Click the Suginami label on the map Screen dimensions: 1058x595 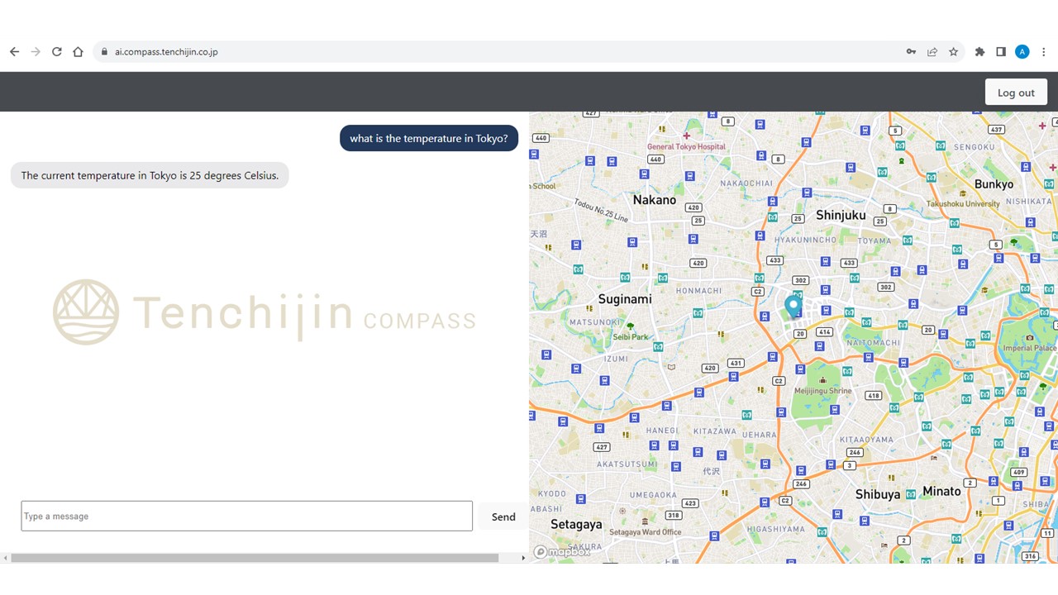click(x=625, y=299)
